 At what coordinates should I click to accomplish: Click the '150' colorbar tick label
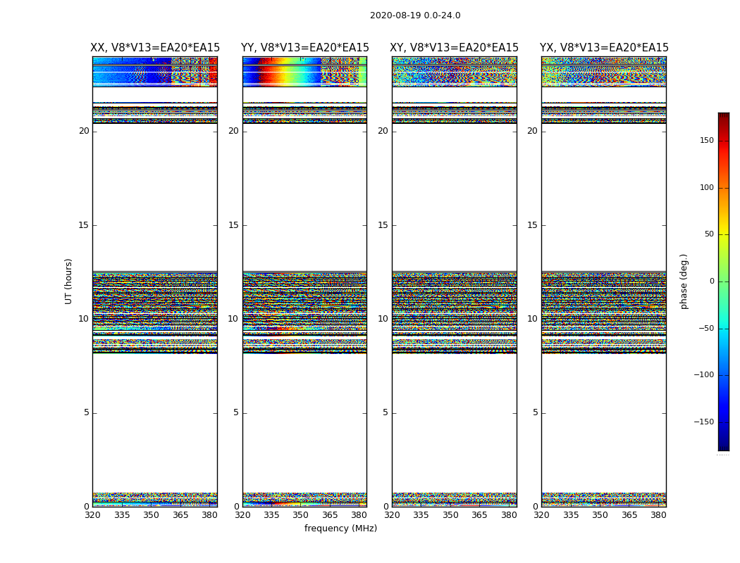click(707, 140)
